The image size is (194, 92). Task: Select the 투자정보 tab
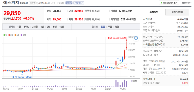coord(154,12)
